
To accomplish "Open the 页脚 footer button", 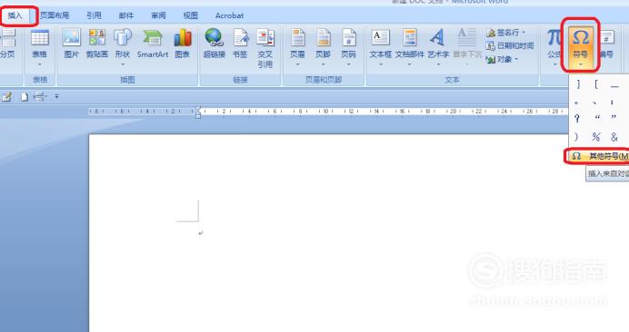I will [x=323, y=47].
